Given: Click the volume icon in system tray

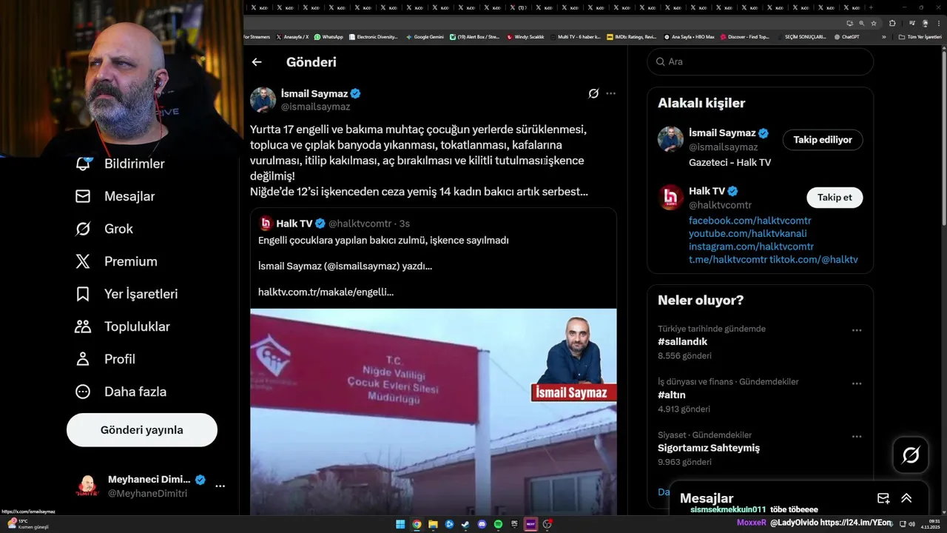Looking at the screenshot, I should coord(911,524).
